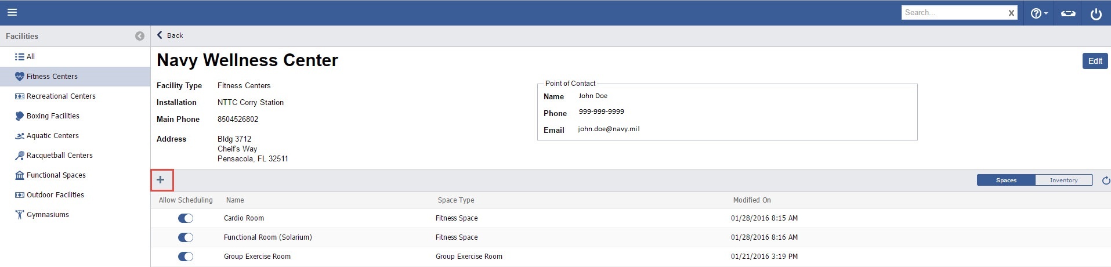Select Gymnasiums in the sidebar
The height and width of the screenshot is (267, 1111).
48,215
